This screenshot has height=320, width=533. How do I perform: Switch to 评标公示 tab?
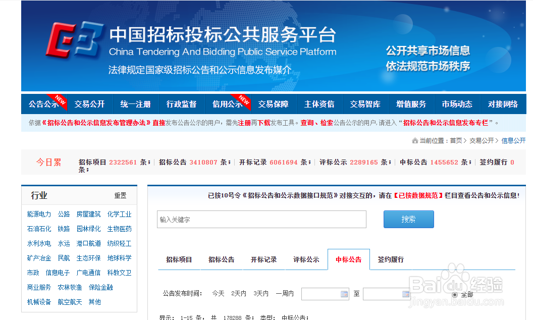[x=306, y=259]
